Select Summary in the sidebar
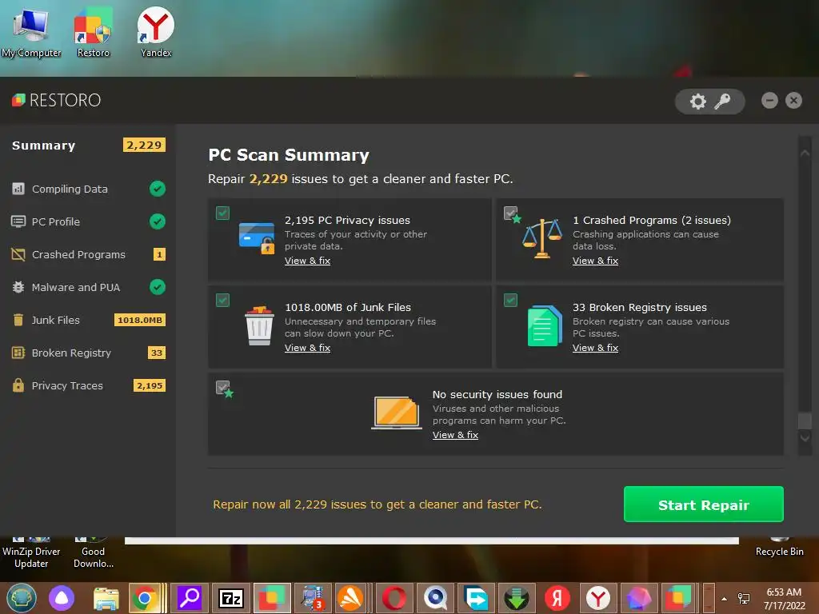 [x=88, y=146]
